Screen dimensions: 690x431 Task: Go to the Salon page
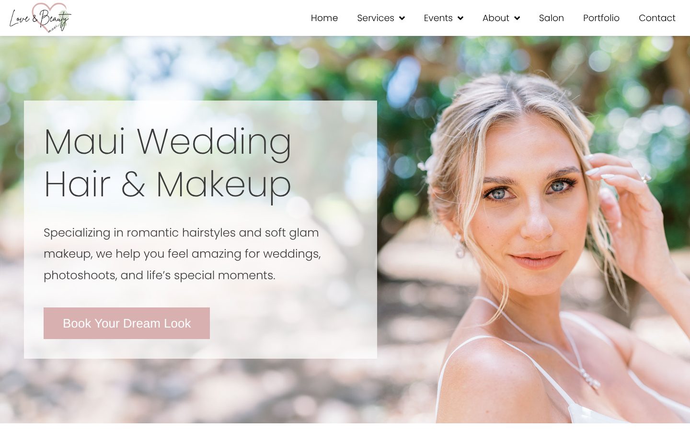point(552,18)
